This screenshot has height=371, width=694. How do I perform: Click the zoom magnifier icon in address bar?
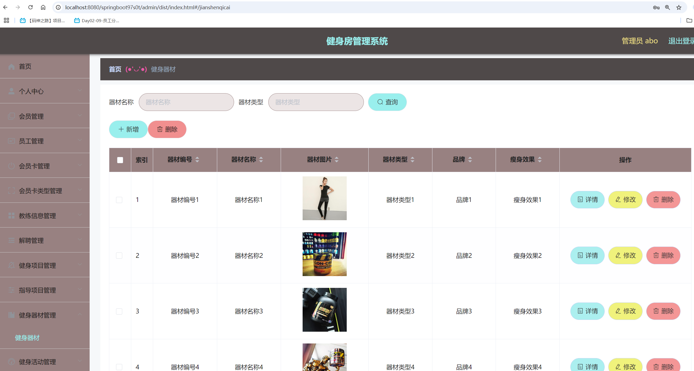668,7
